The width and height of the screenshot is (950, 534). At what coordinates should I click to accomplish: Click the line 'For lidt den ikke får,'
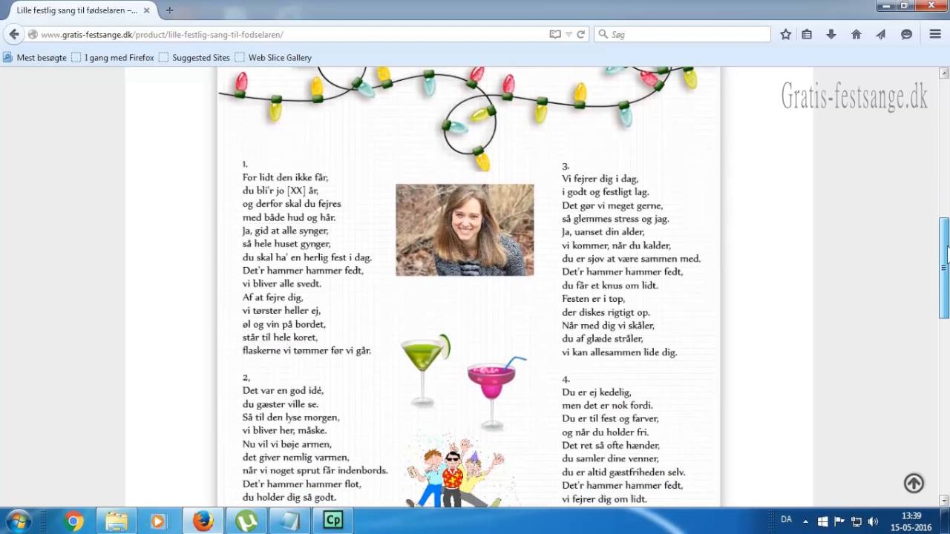tap(285, 177)
